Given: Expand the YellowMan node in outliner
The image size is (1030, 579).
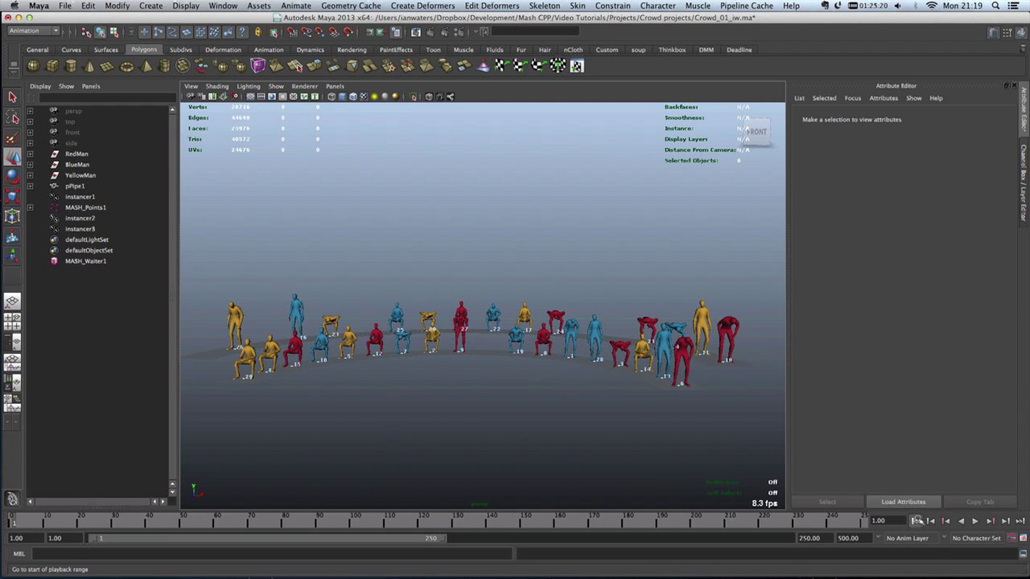Looking at the screenshot, I should coord(30,175).
